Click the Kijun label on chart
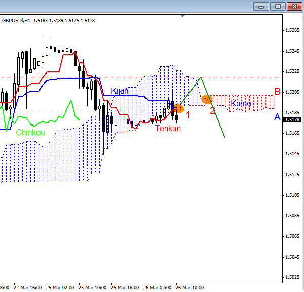The height and width of the screenshot is (292, 304). (120, 91)
